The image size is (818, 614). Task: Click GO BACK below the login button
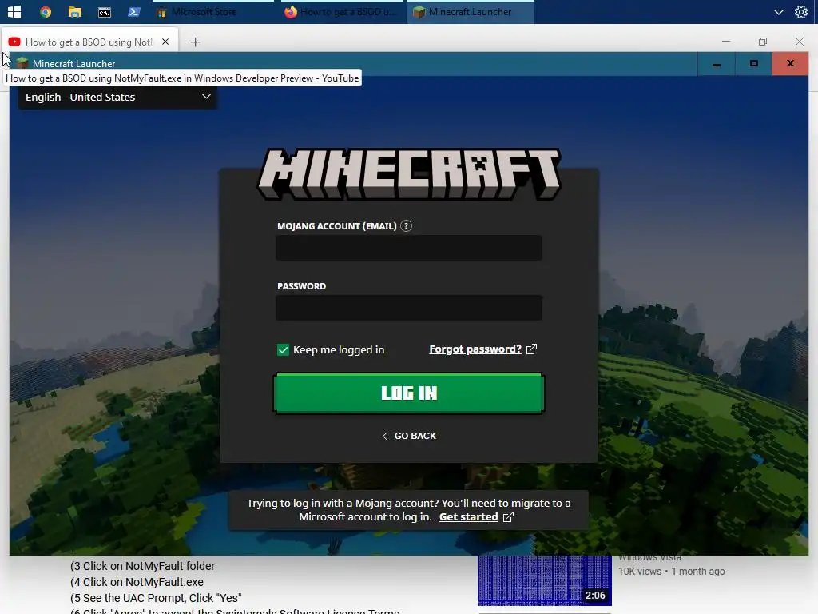click(409, 436)
